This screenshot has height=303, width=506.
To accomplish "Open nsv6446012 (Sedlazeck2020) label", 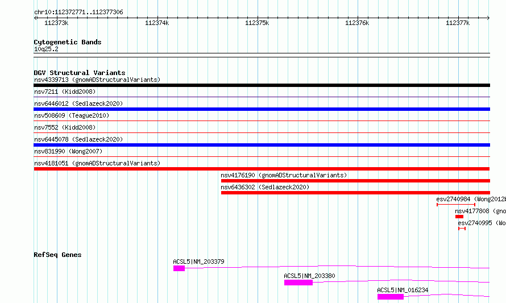I will pyautogui.click(x=78, y=103).
